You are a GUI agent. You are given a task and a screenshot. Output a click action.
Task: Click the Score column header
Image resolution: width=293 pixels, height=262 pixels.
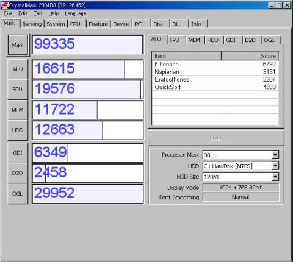250,56
